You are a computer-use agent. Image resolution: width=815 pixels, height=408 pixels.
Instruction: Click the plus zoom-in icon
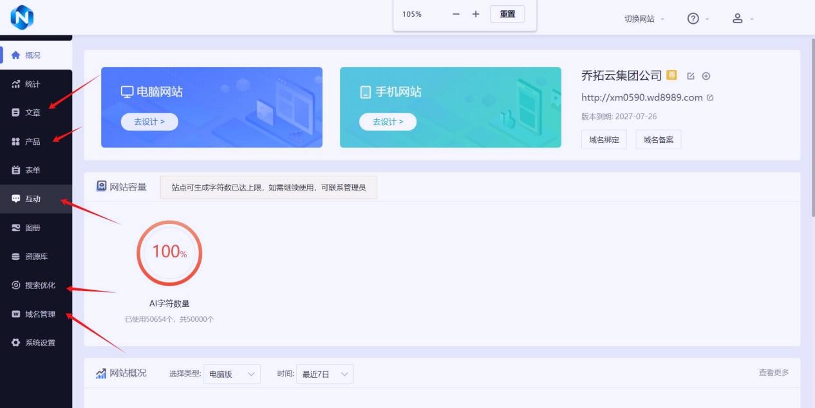(476, 14)
